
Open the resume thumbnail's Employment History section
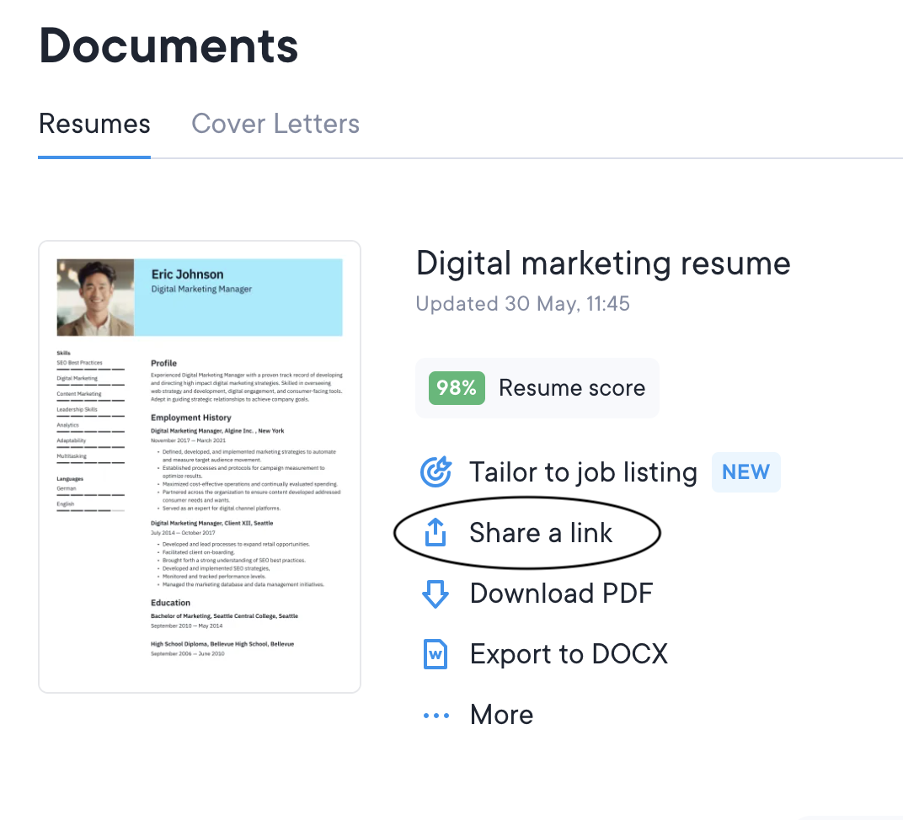coord(190,418)
